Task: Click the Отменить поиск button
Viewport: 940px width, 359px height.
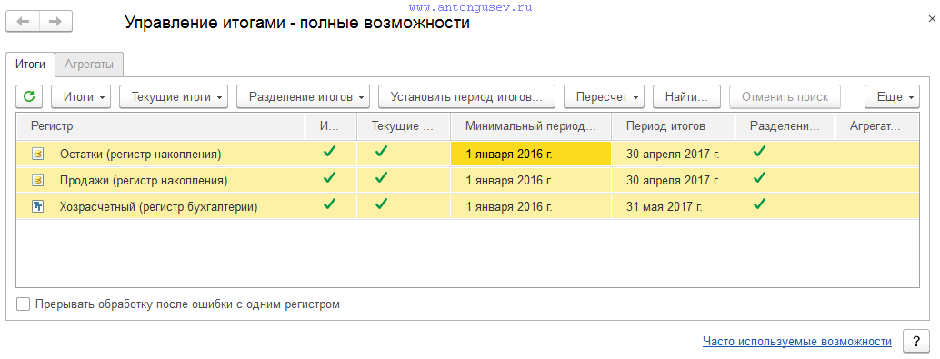Action: (785, 96)
